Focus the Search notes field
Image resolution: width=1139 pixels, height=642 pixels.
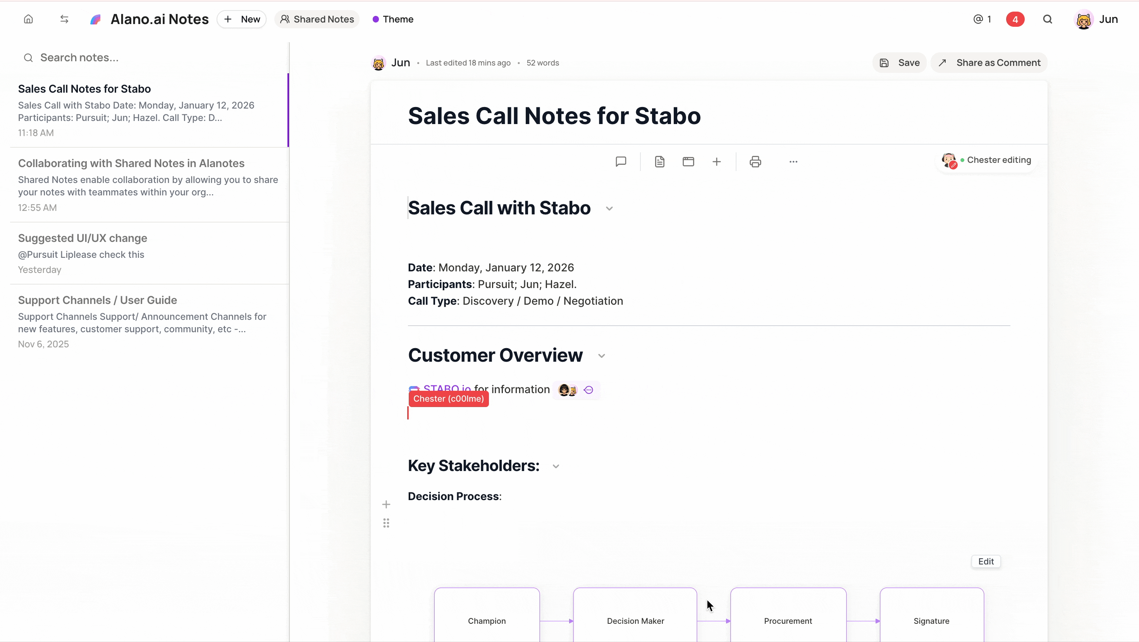pos(150,57)
